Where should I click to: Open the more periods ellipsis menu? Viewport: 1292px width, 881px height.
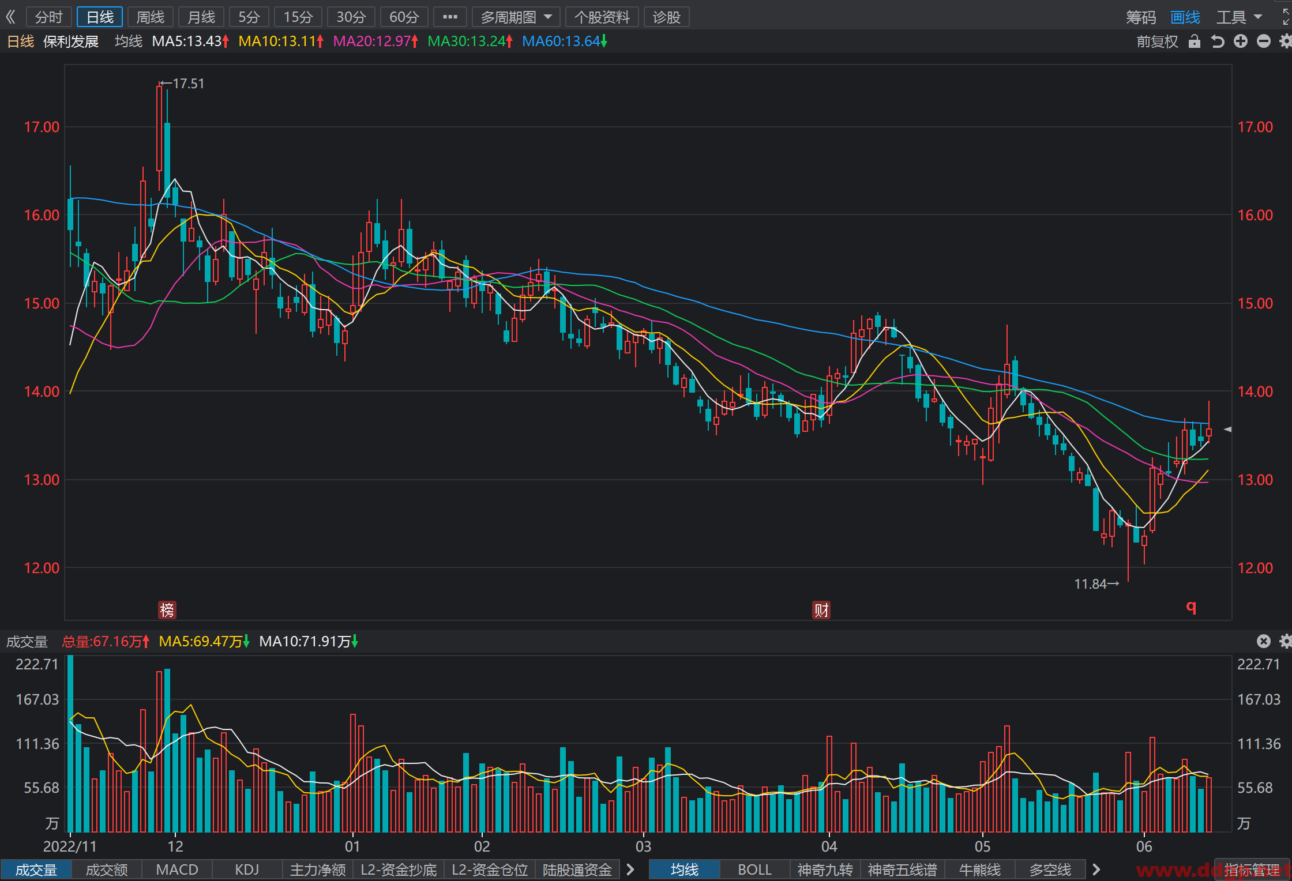pyautogui.click(x=450, y=17)
